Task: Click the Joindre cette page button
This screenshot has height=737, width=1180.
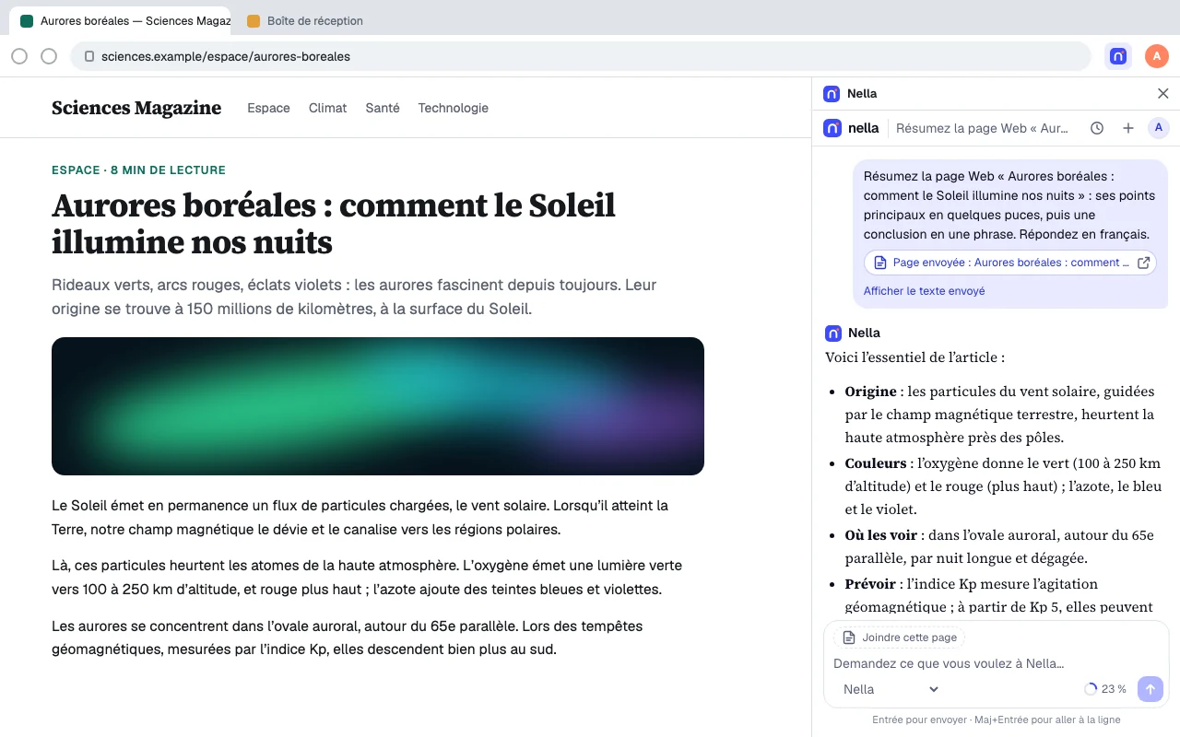Action: [x=900, y=638]
